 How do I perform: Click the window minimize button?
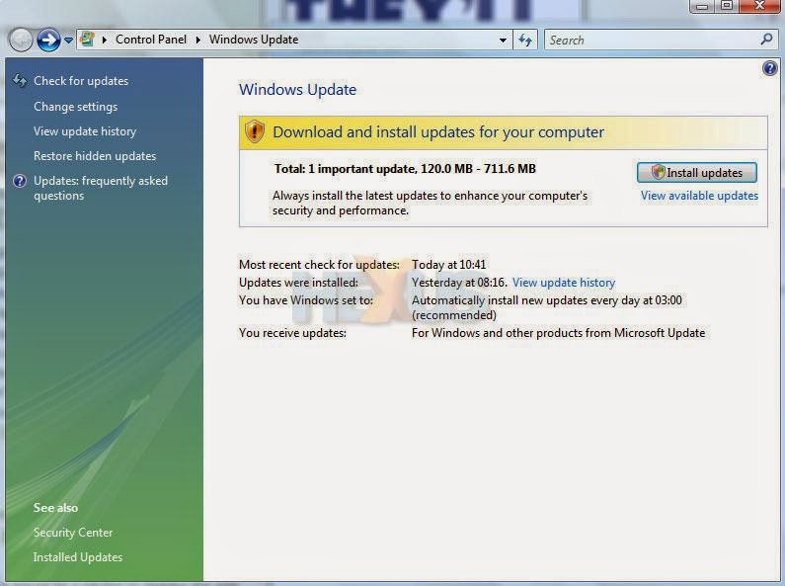(702, 6)
